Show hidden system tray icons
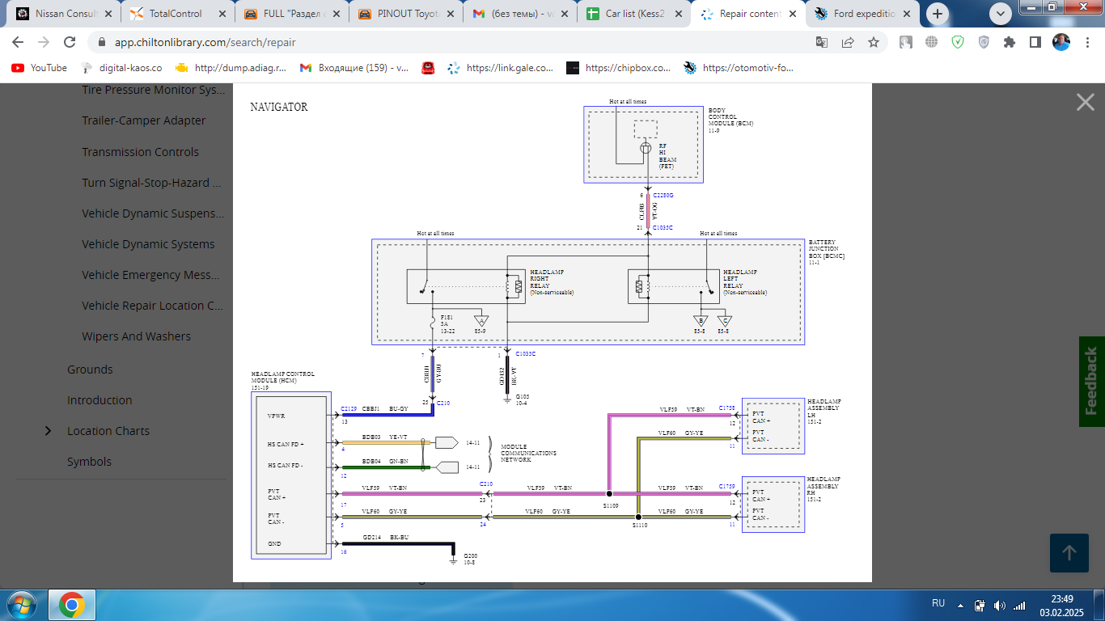1105x621 pixels. coord(960,605)
